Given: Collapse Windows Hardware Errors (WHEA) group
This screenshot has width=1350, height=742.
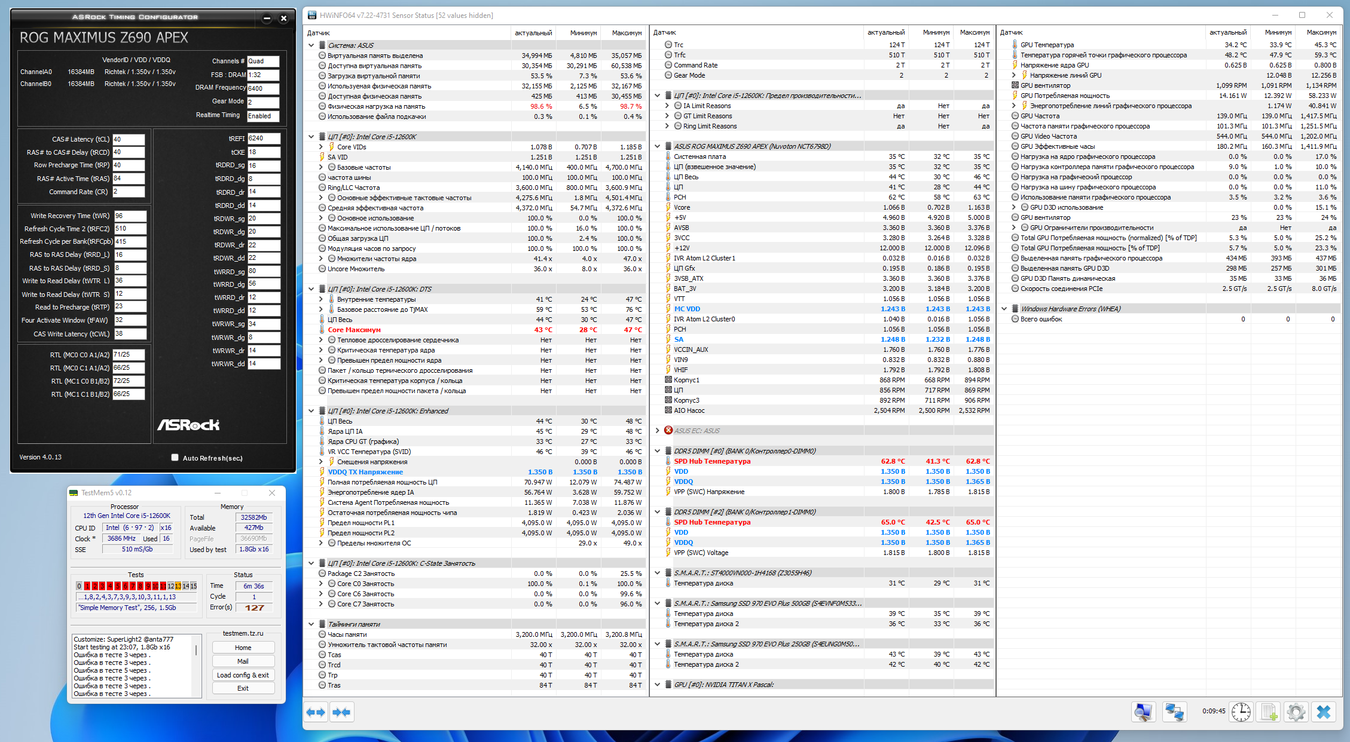Looking at the screenshot, I should pos(1004,309).
